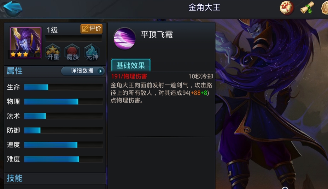Click the 评价 review button
Viewport: 328px width, 189px height.
coord(92,29)
